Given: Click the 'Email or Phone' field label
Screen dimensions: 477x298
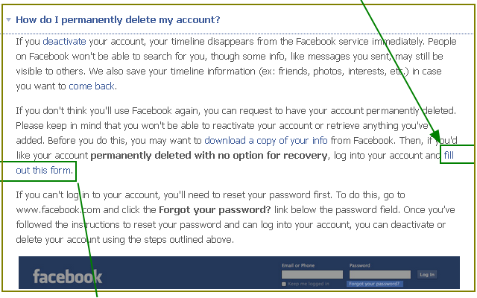Looking at the screenshot, I should [x=298, y=265].
